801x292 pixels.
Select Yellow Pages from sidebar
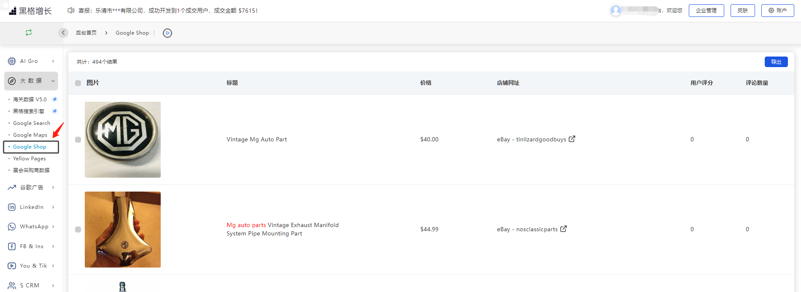point(29,159)
